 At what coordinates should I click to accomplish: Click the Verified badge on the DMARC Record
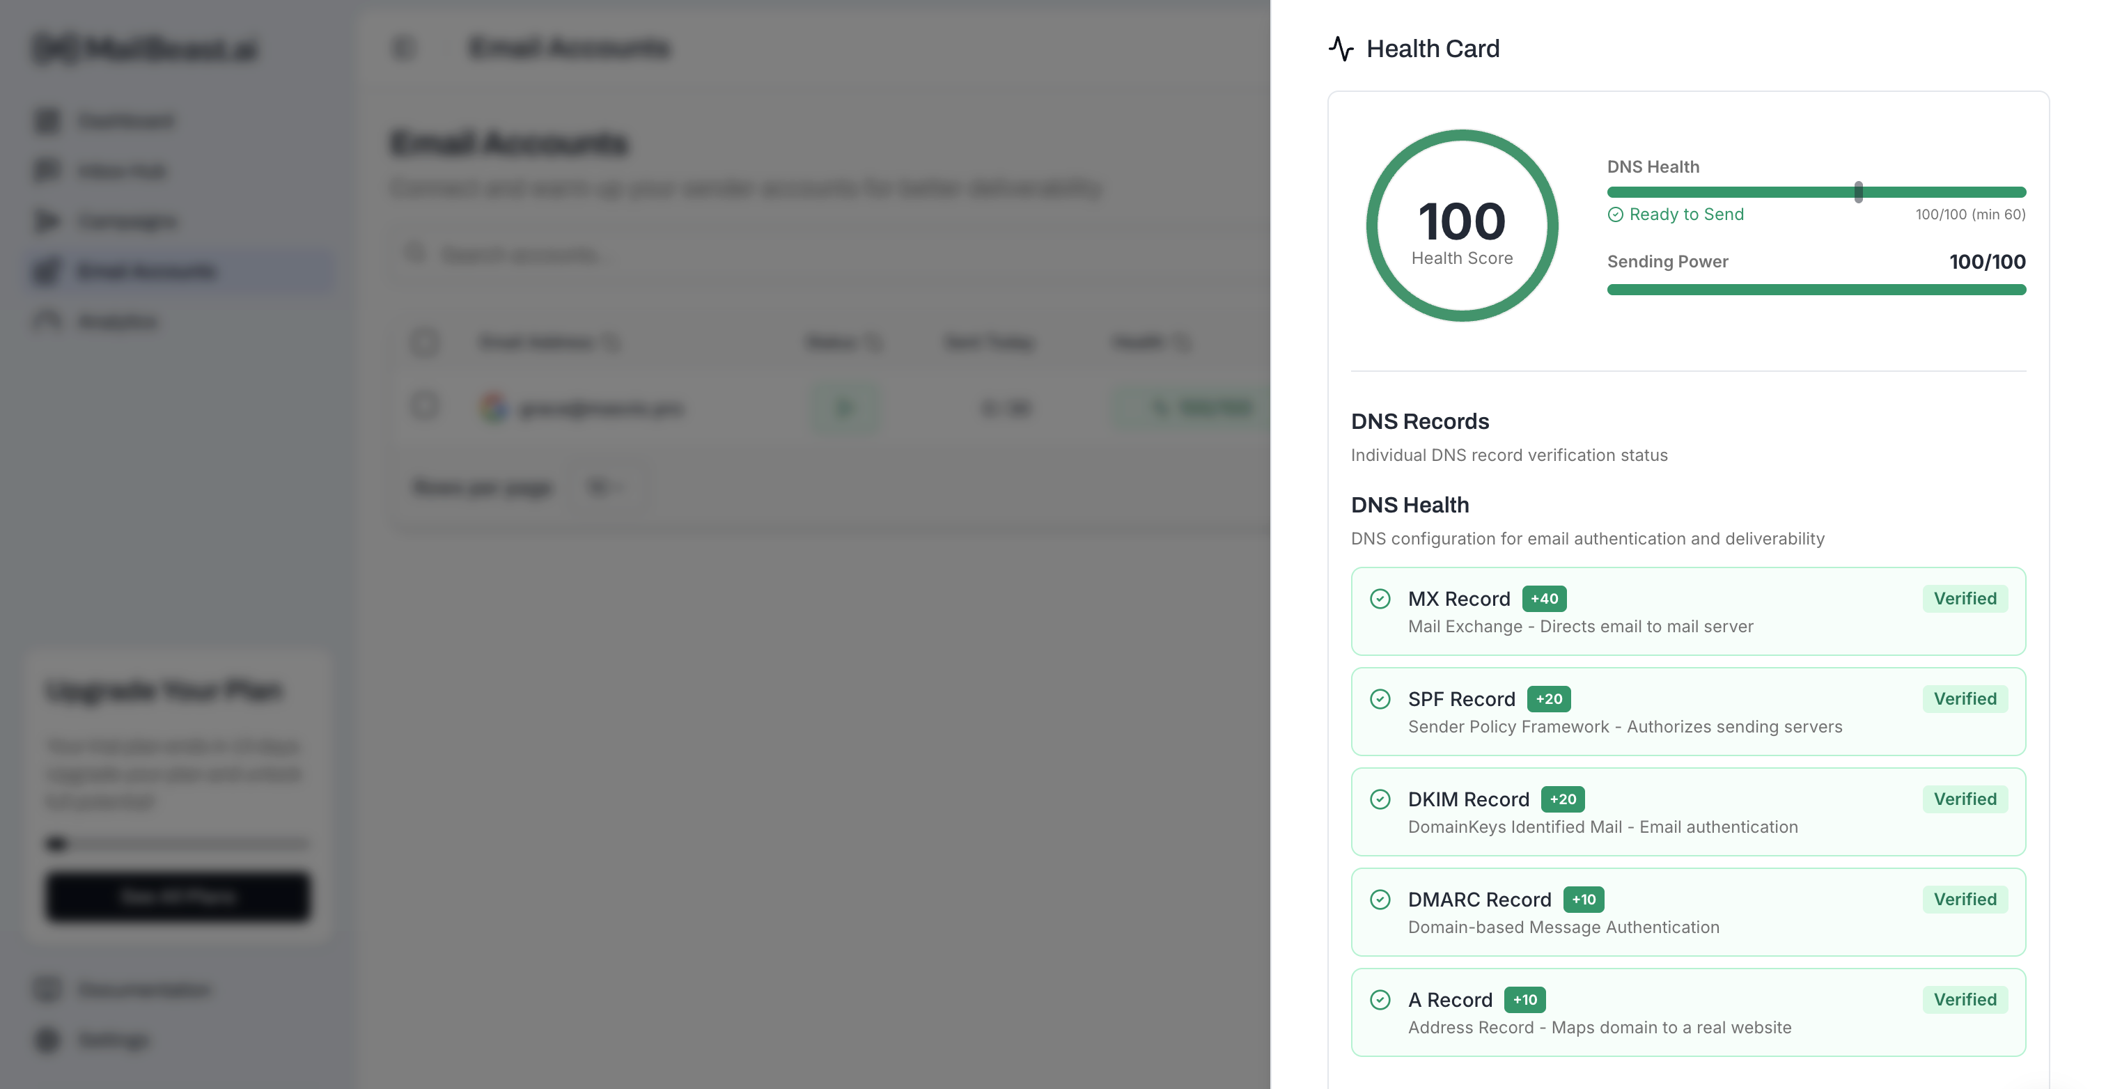pos(1965,900)
